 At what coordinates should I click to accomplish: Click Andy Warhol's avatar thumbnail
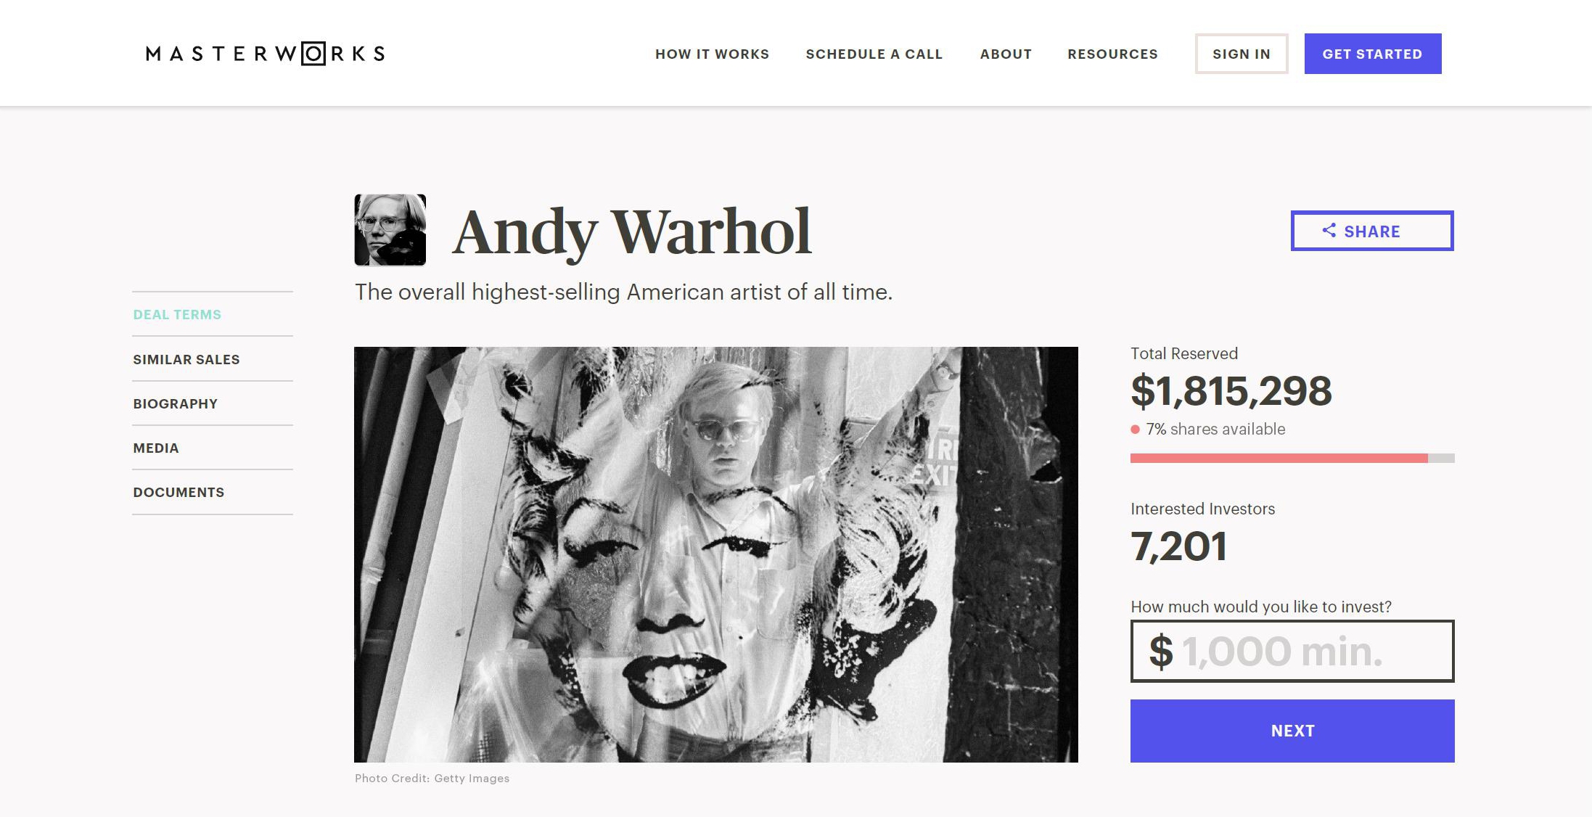[390, 230]
